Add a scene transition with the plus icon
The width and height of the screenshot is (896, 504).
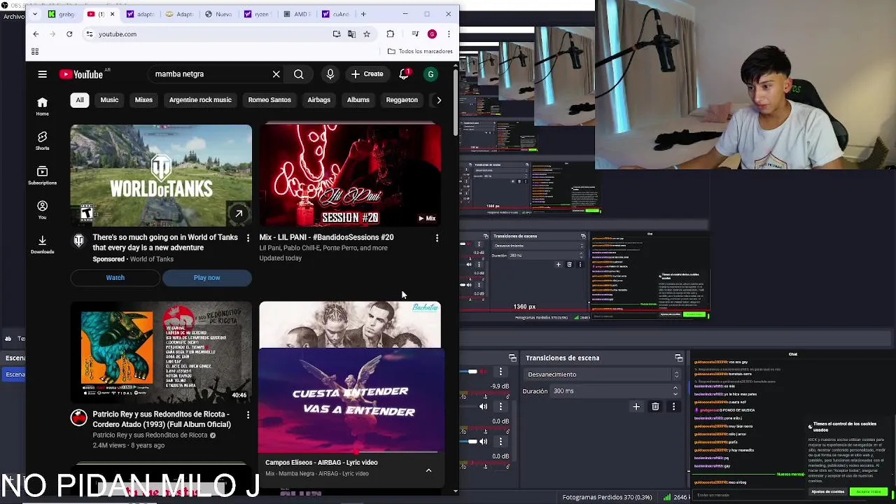pos(636,407)
